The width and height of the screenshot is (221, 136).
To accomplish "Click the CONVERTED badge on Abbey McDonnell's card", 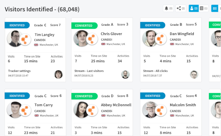I will point(84,96).
